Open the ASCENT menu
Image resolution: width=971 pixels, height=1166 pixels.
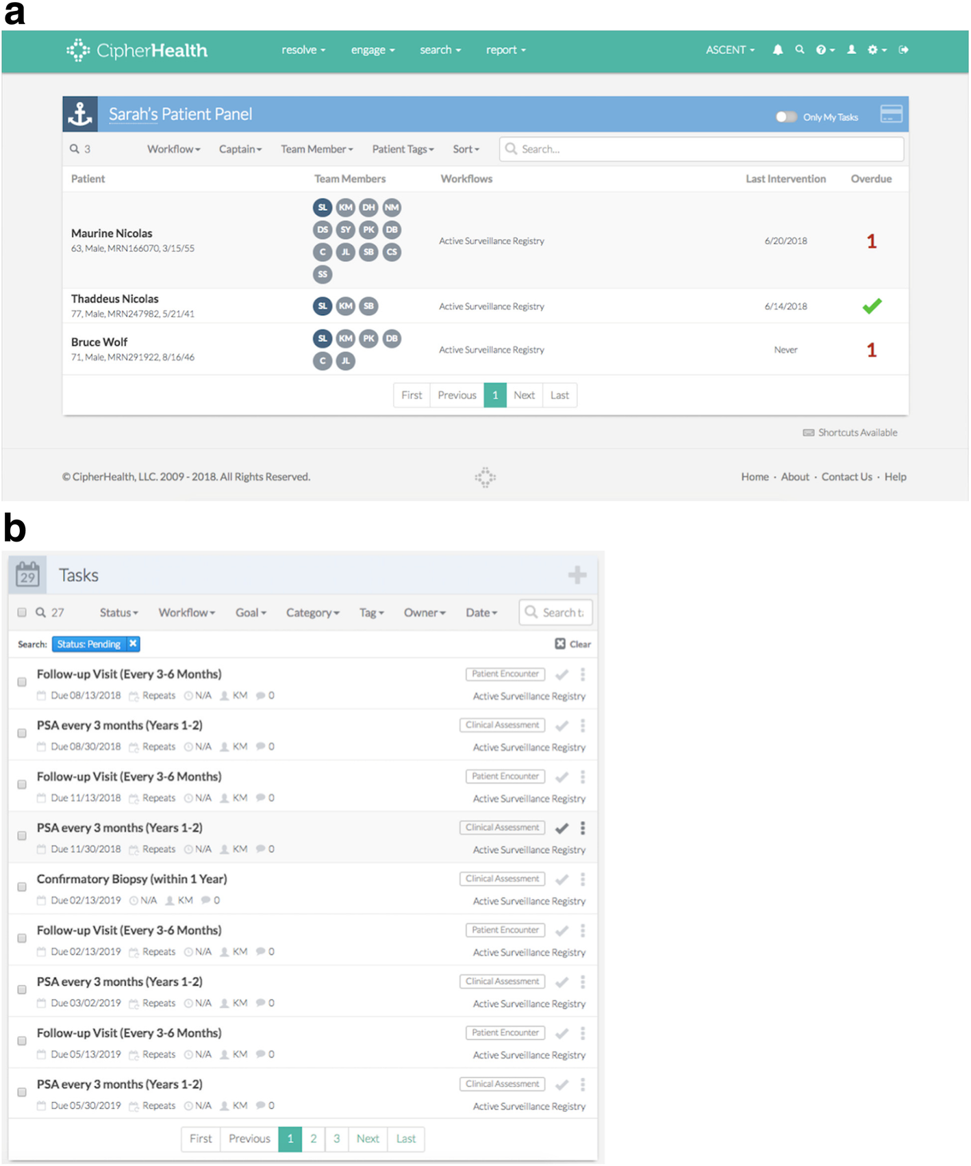[x=731, y=50]
